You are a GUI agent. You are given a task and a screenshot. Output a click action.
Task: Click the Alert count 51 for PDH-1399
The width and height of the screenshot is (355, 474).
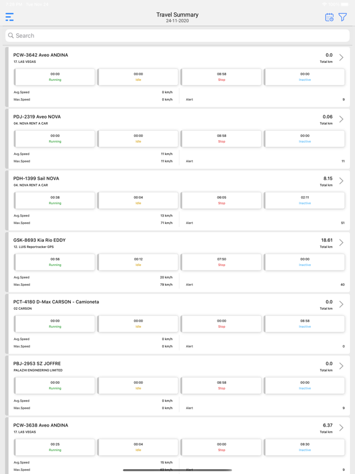[343, 223]
